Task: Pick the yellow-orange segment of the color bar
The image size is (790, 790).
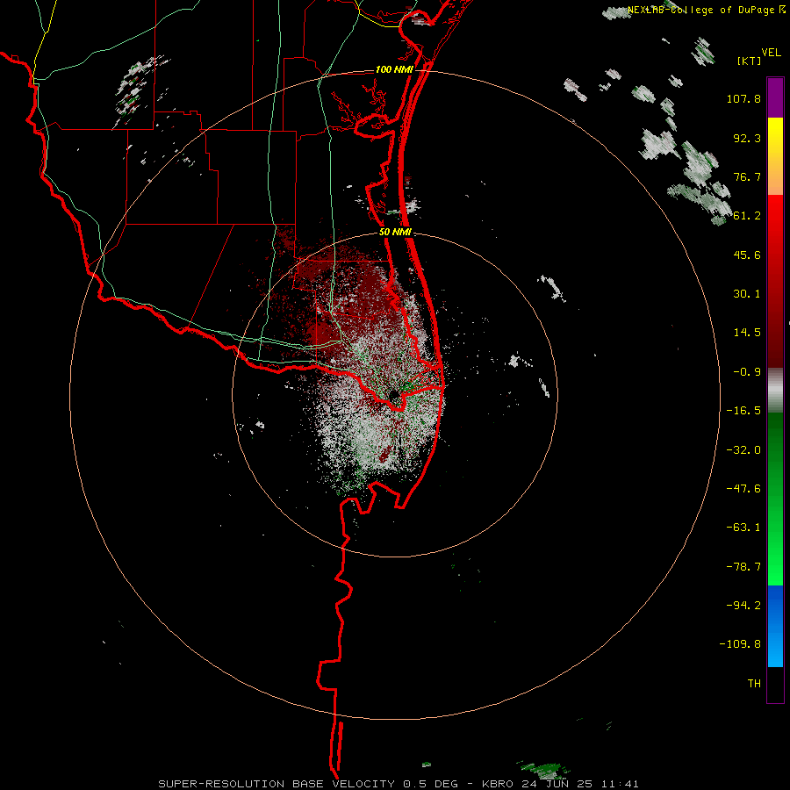Action: pyautogui.click(x=775, y=156)
